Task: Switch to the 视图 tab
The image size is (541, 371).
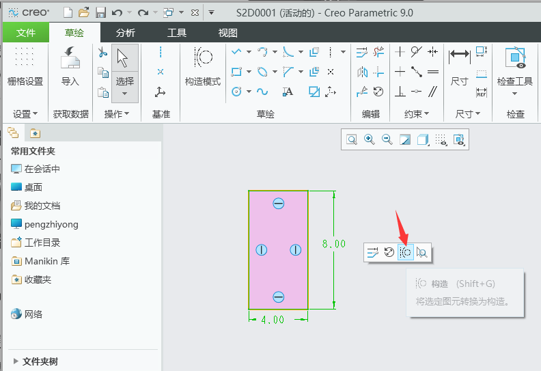Action: [x=227, y=33]
